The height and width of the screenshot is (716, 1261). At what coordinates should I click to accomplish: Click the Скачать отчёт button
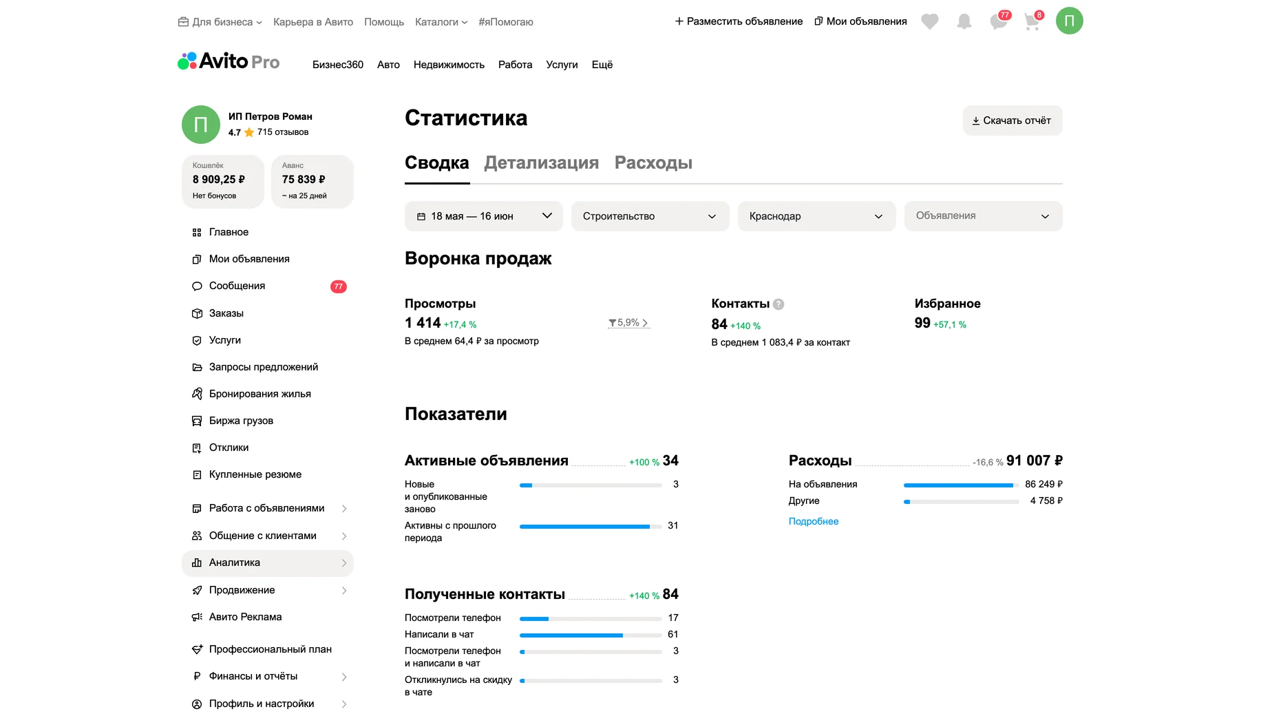click(x=1013, y=120)
